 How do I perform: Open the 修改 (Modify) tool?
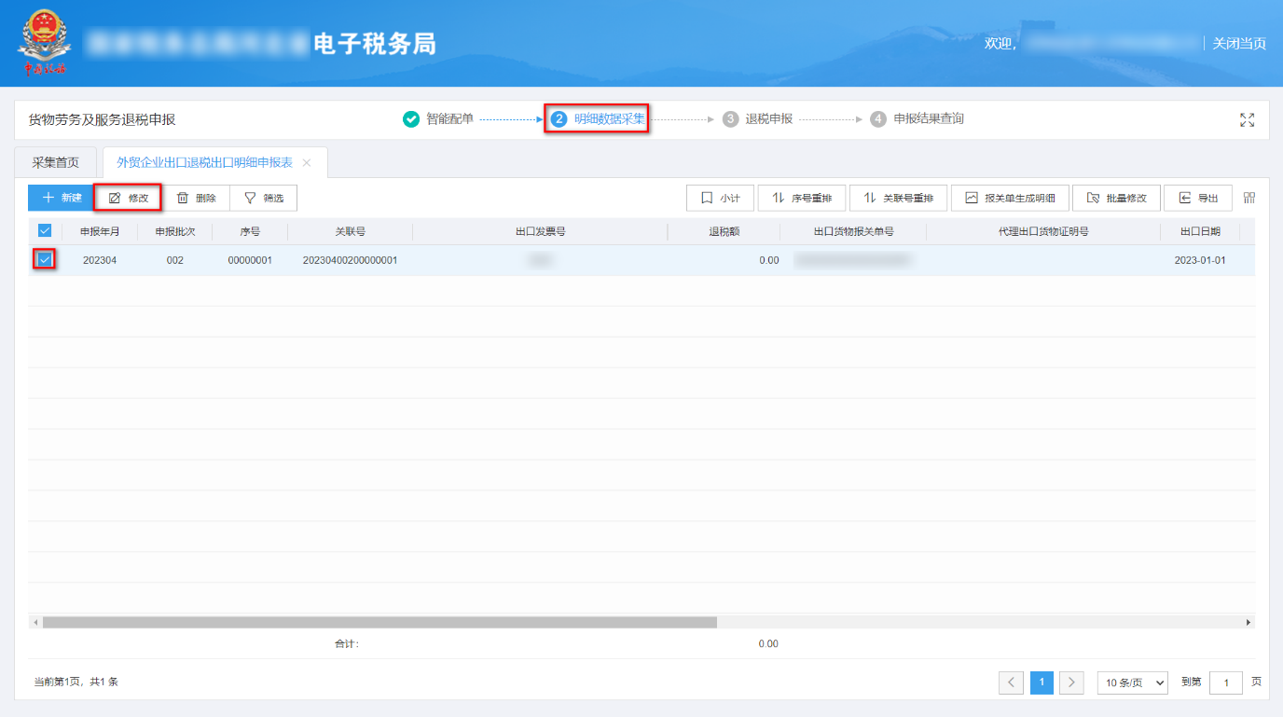click(128, 198)
